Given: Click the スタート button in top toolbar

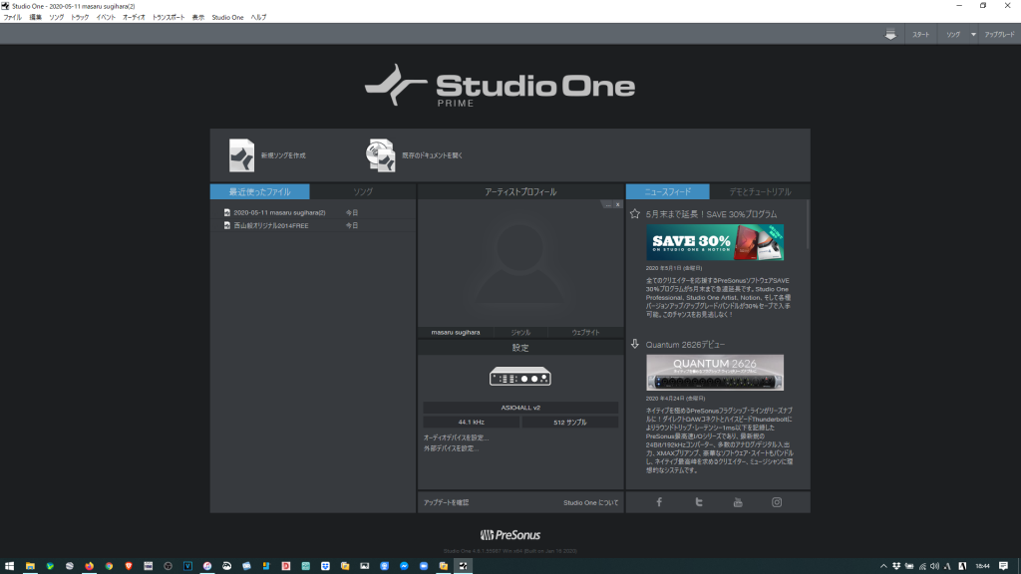Looking at the screenshot, I should (x=920, y=35).
